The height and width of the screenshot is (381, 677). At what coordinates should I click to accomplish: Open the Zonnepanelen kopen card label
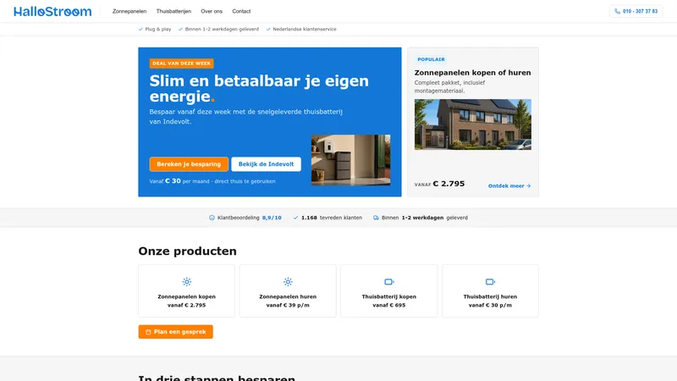186,297
